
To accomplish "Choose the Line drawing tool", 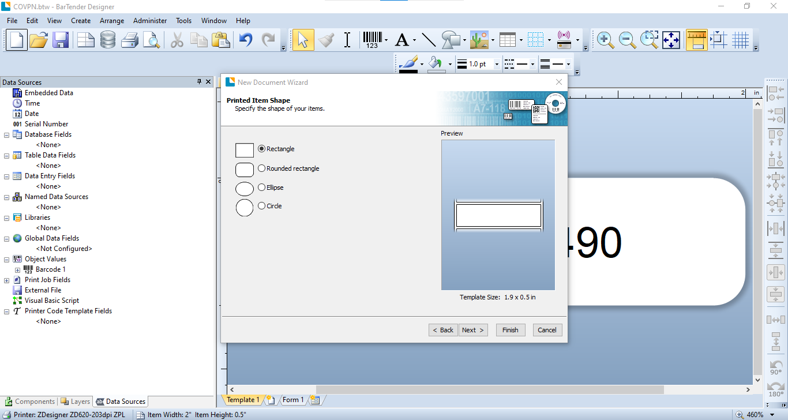I will pyautogui.click(x=429, y=40).
